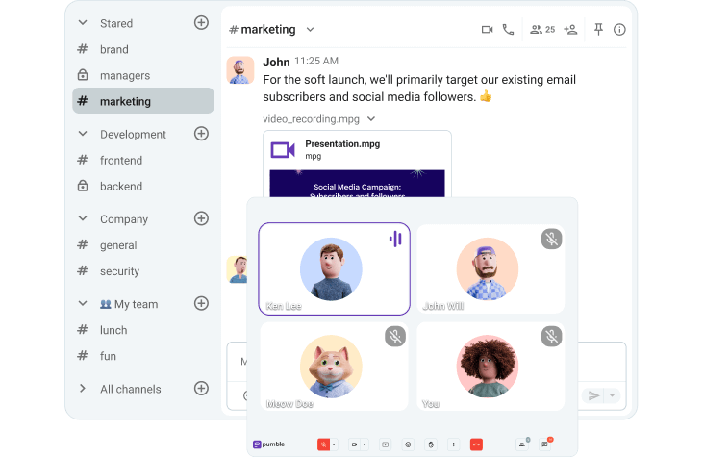This screenshot has width=704, height=457.
Task: Add a channel to Stared section
Action: pos(201,22)
